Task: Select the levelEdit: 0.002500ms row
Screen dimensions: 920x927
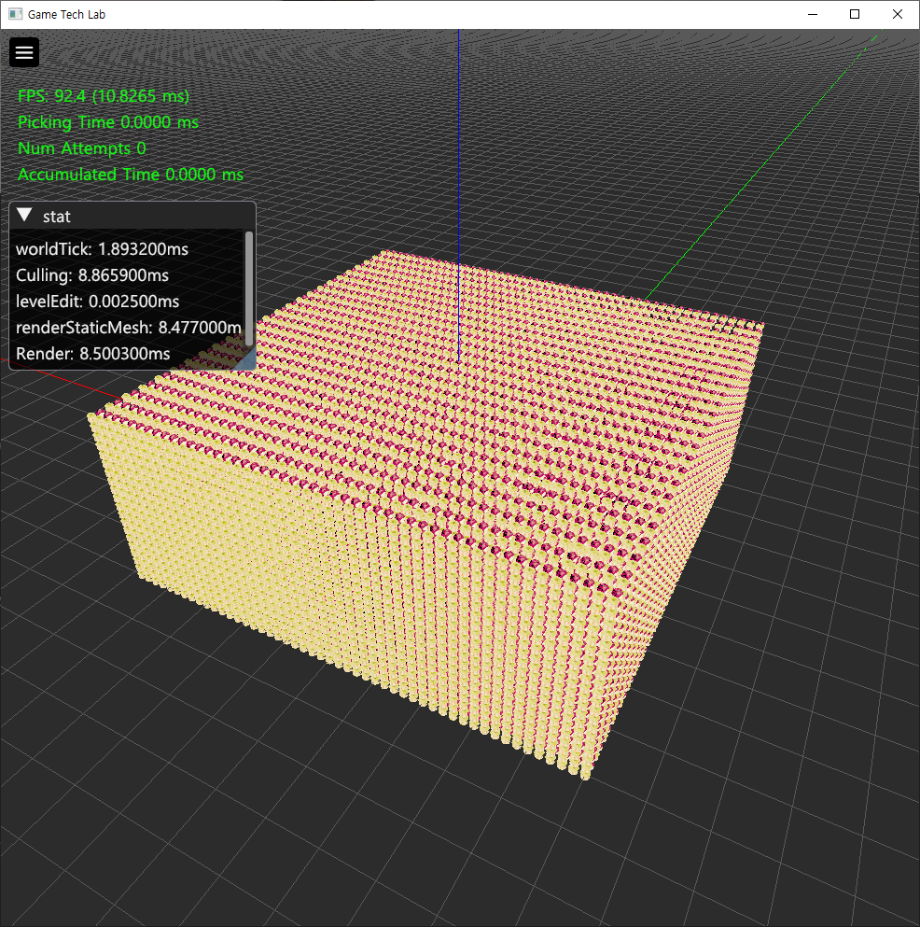Action: click(97, 301)
